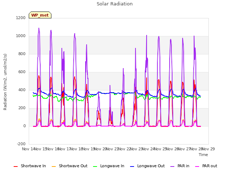230x173 pixels.
Task: Click the y-axis label Radiation (W/m2, umol/m2/s)
Action: (5, 82)
